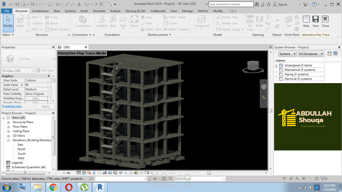The image size is (342, 192).
Task: Click the Help question mark icon
Action: click(314, 4)
